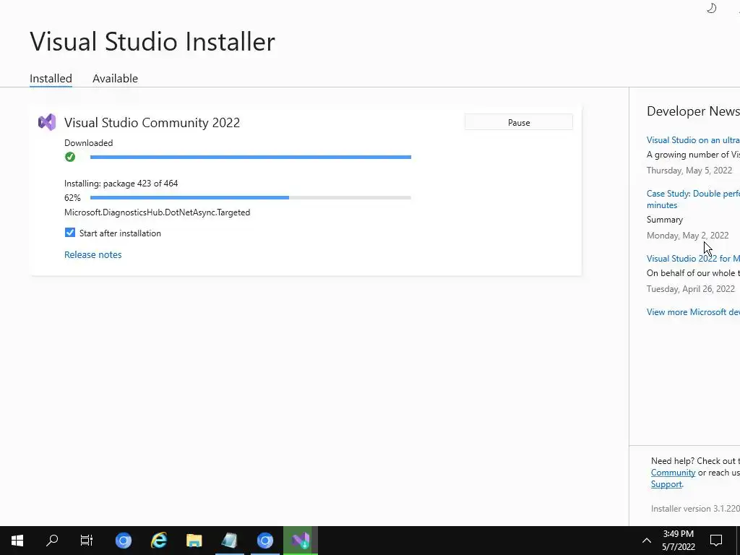Open the Release notes link

(x=93, y=254)
